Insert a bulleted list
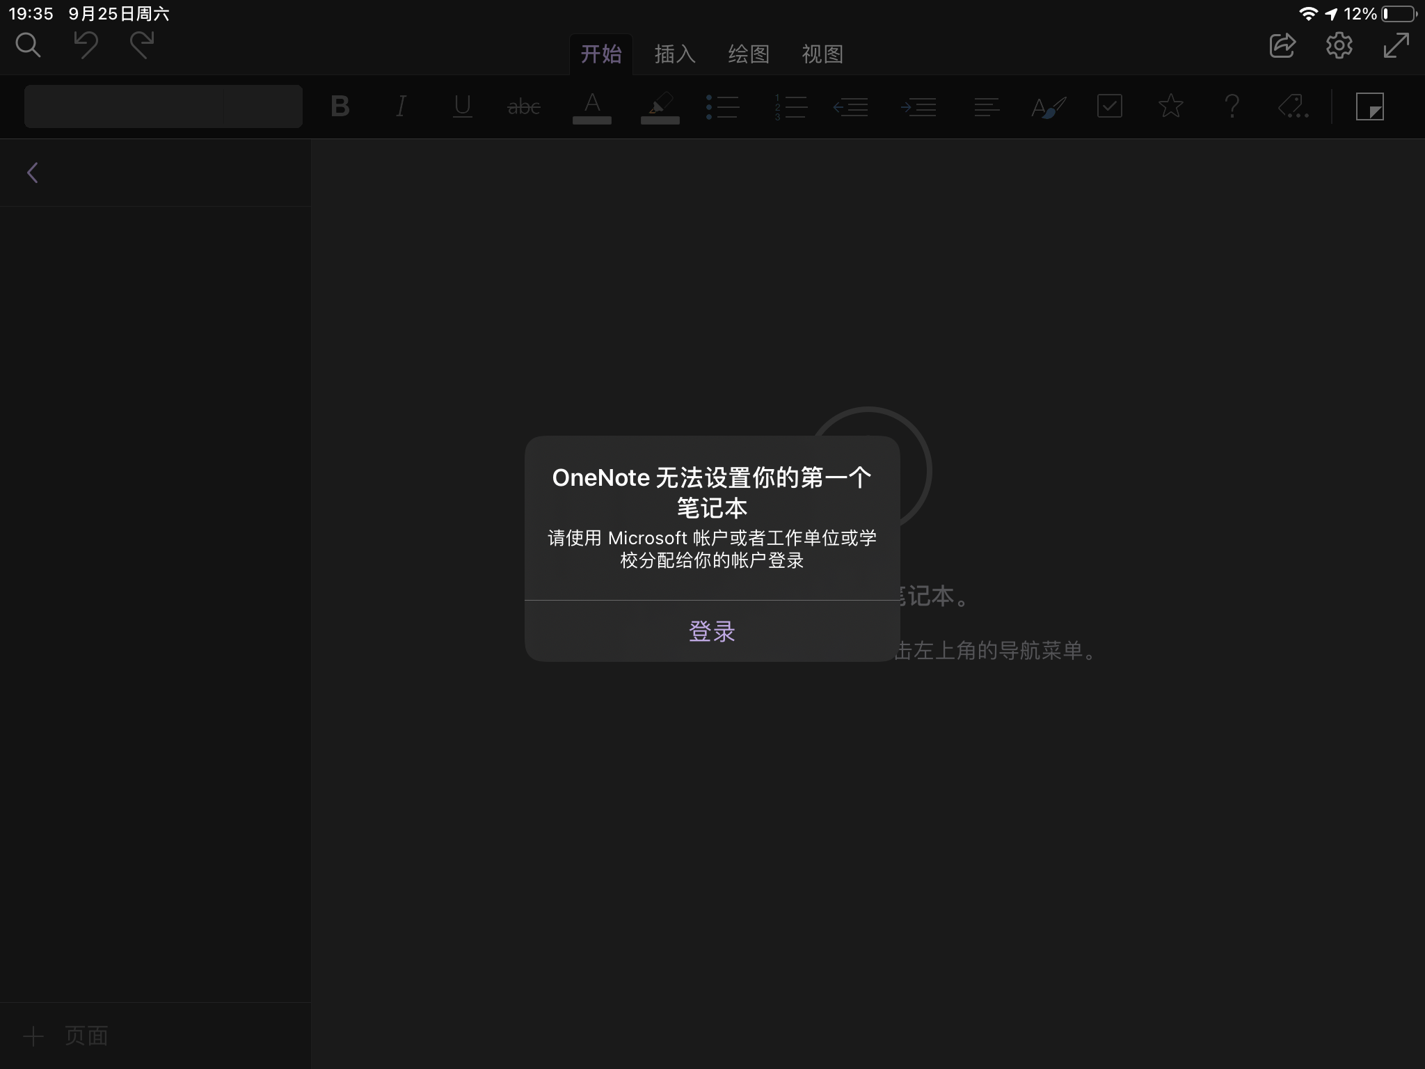1425x1069 pixels. (722, 106)
